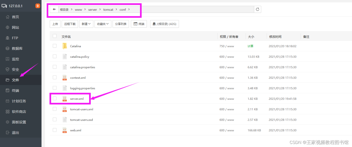Toggle the select-all checkbox in header
This screenshot has height=147, width=352.
coord(55,36)
